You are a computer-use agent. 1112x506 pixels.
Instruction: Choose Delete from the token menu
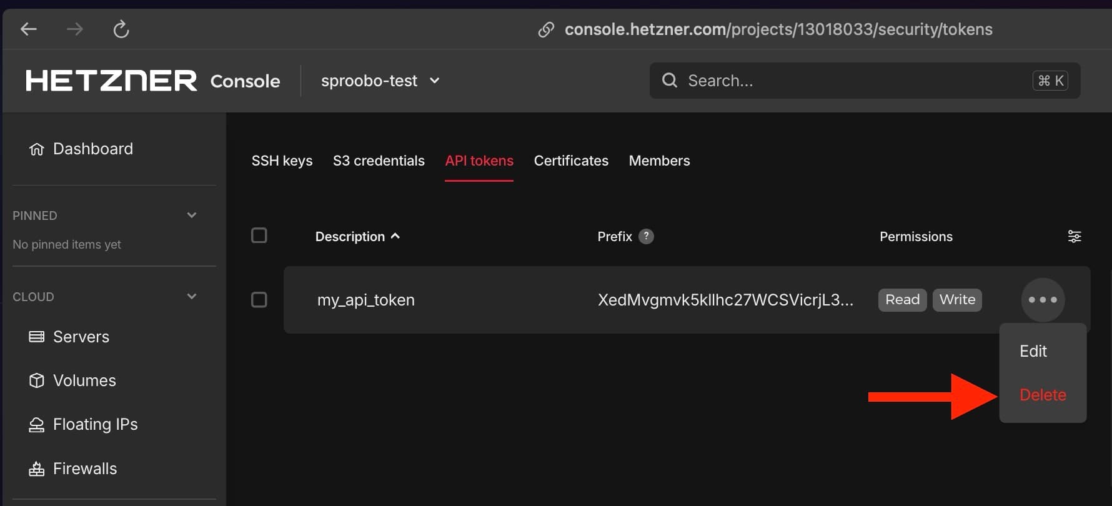click(x=1043, y=395)
